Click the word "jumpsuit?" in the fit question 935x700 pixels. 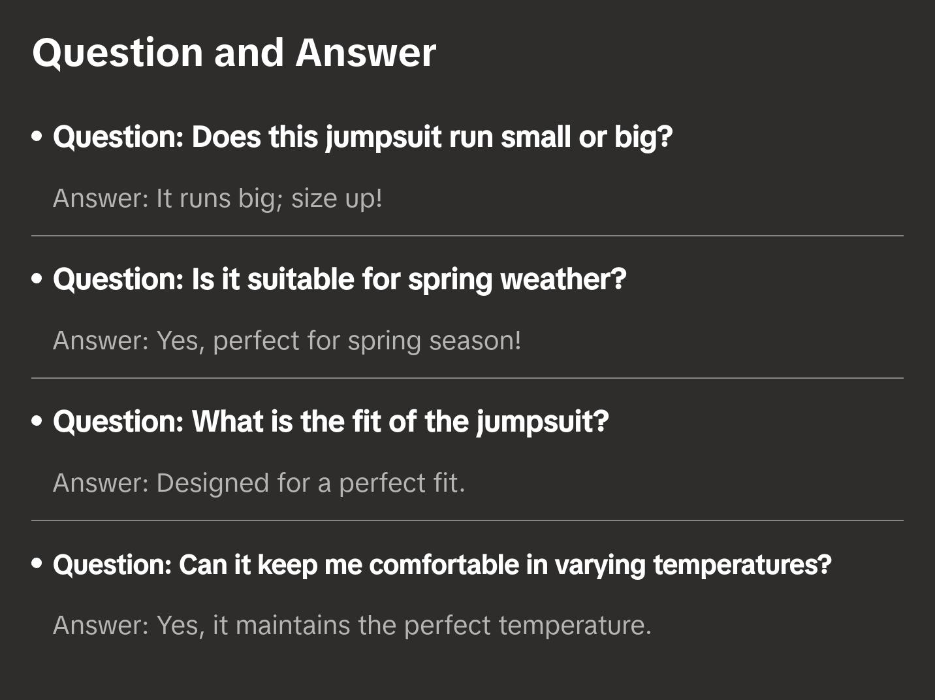[543, 422]
